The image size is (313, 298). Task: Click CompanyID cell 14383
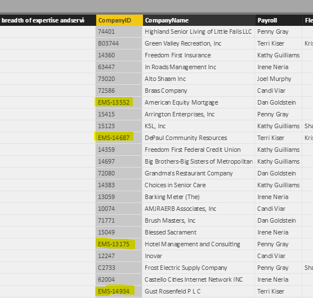click(119, 185)
